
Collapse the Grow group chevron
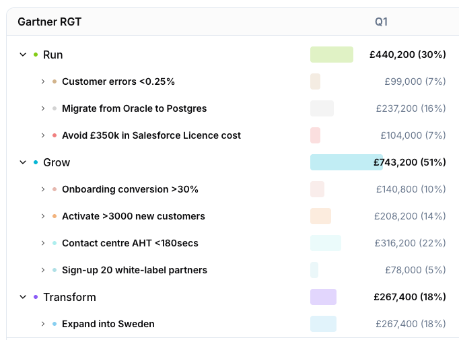(23, 162)
